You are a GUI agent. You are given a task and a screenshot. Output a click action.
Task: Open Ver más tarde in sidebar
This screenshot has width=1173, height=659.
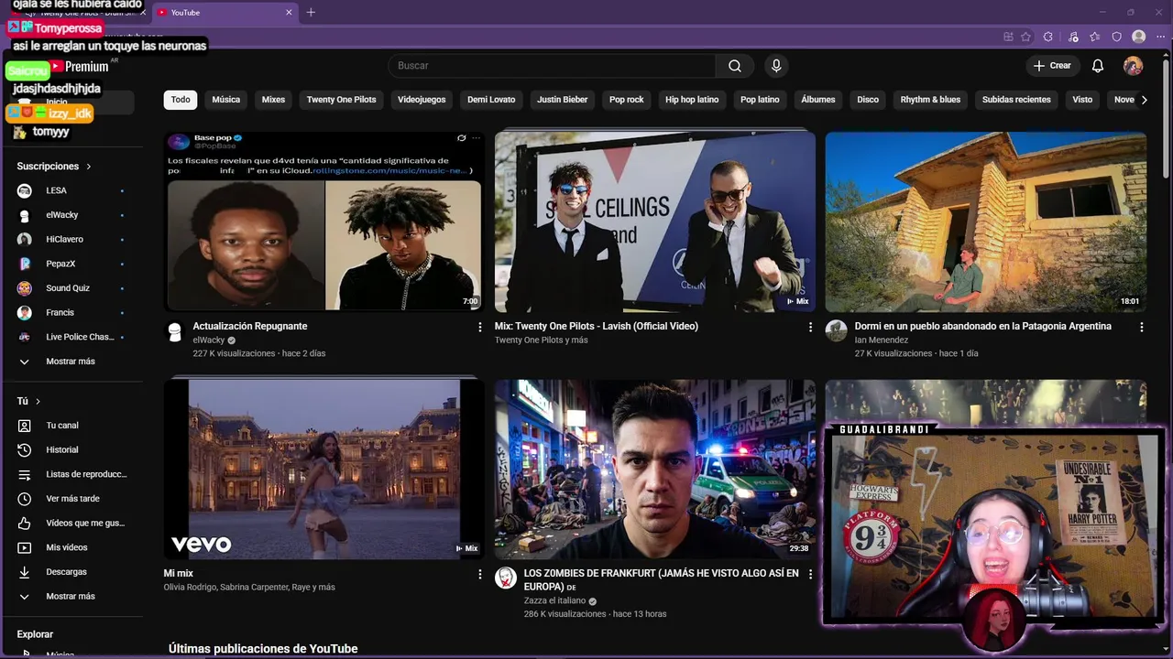[x=71, y=499]
